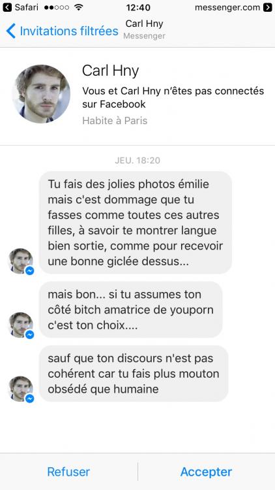Viewport: 275px width, 490px height.
Task: Tap the messenger.com forward arrow icon
Action: click(x=268, y=7)
